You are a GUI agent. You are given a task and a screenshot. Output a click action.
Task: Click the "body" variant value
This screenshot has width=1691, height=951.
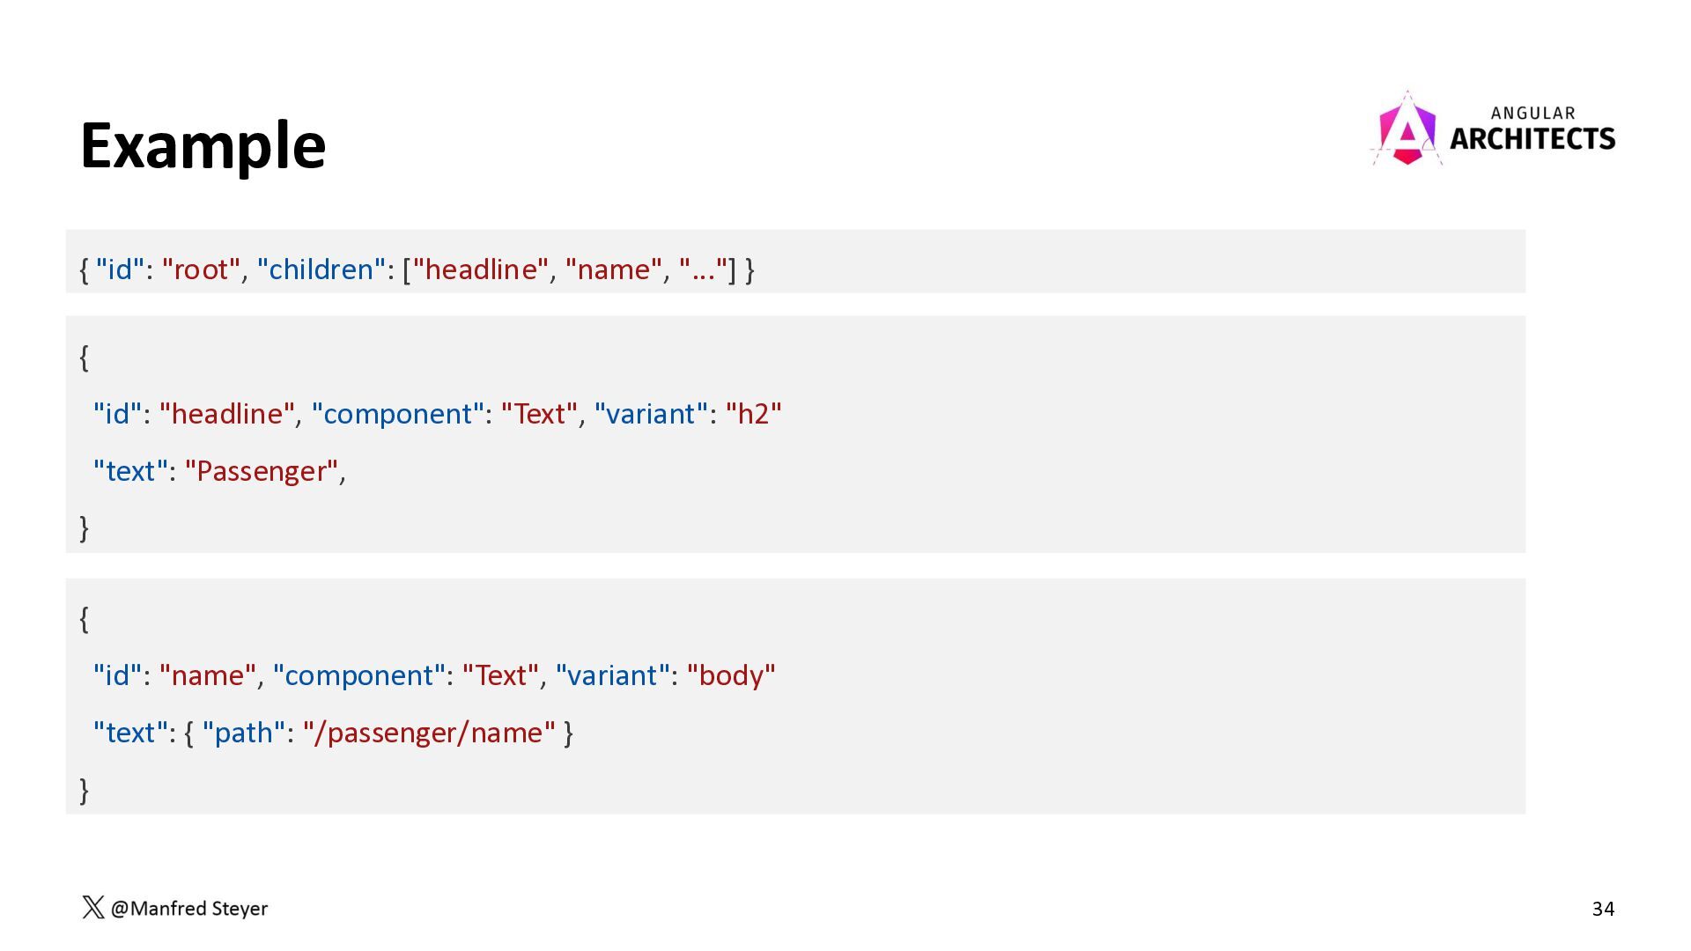[731, 675]
